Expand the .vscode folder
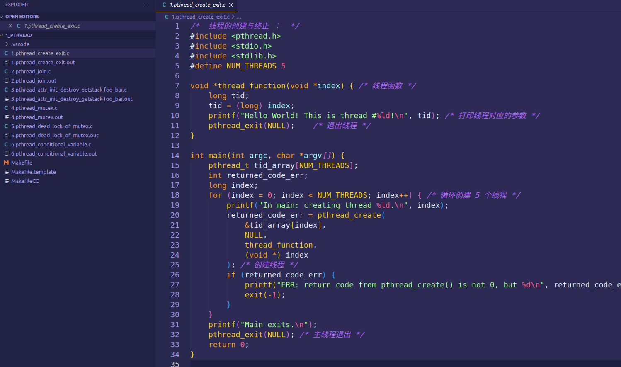Viewport: 621px width, 367px height. (20, 44)
